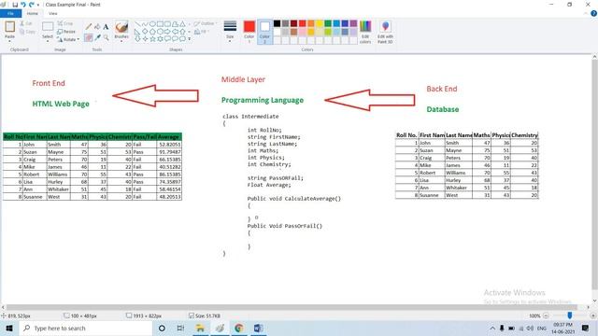Image resolution: width=598 pixels, height=336 pixels.
Task: Open the Customize Quick Access Toolbar arrow
Action: pyautogui.click(x=38, y=5)
